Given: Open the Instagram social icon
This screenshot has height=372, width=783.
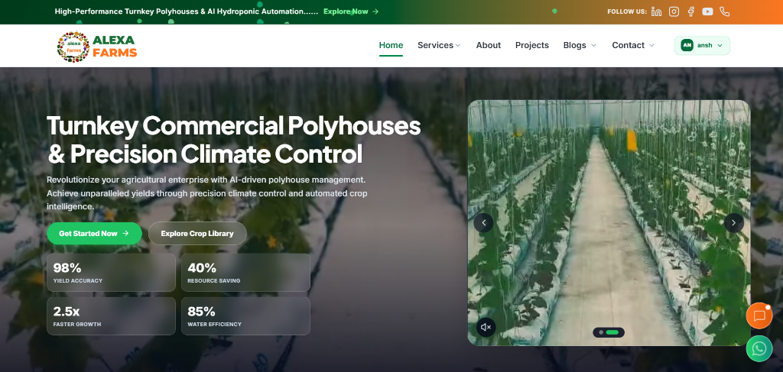Looking at the screenshot, I should [674, 11].
